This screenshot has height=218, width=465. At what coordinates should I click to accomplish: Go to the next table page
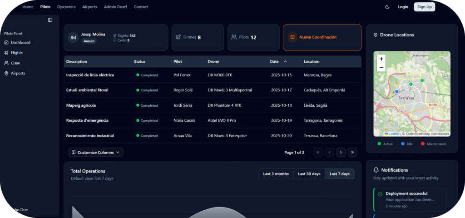coord(341,153)
